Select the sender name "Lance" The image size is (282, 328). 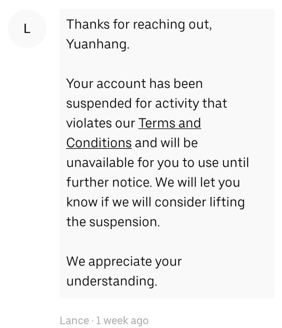[74, 320]
